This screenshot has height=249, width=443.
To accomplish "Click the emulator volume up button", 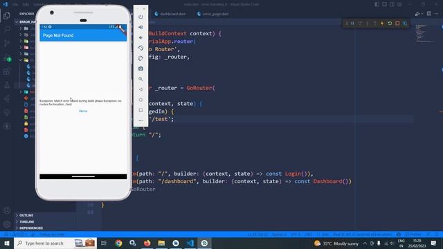I will pos(141,28).
